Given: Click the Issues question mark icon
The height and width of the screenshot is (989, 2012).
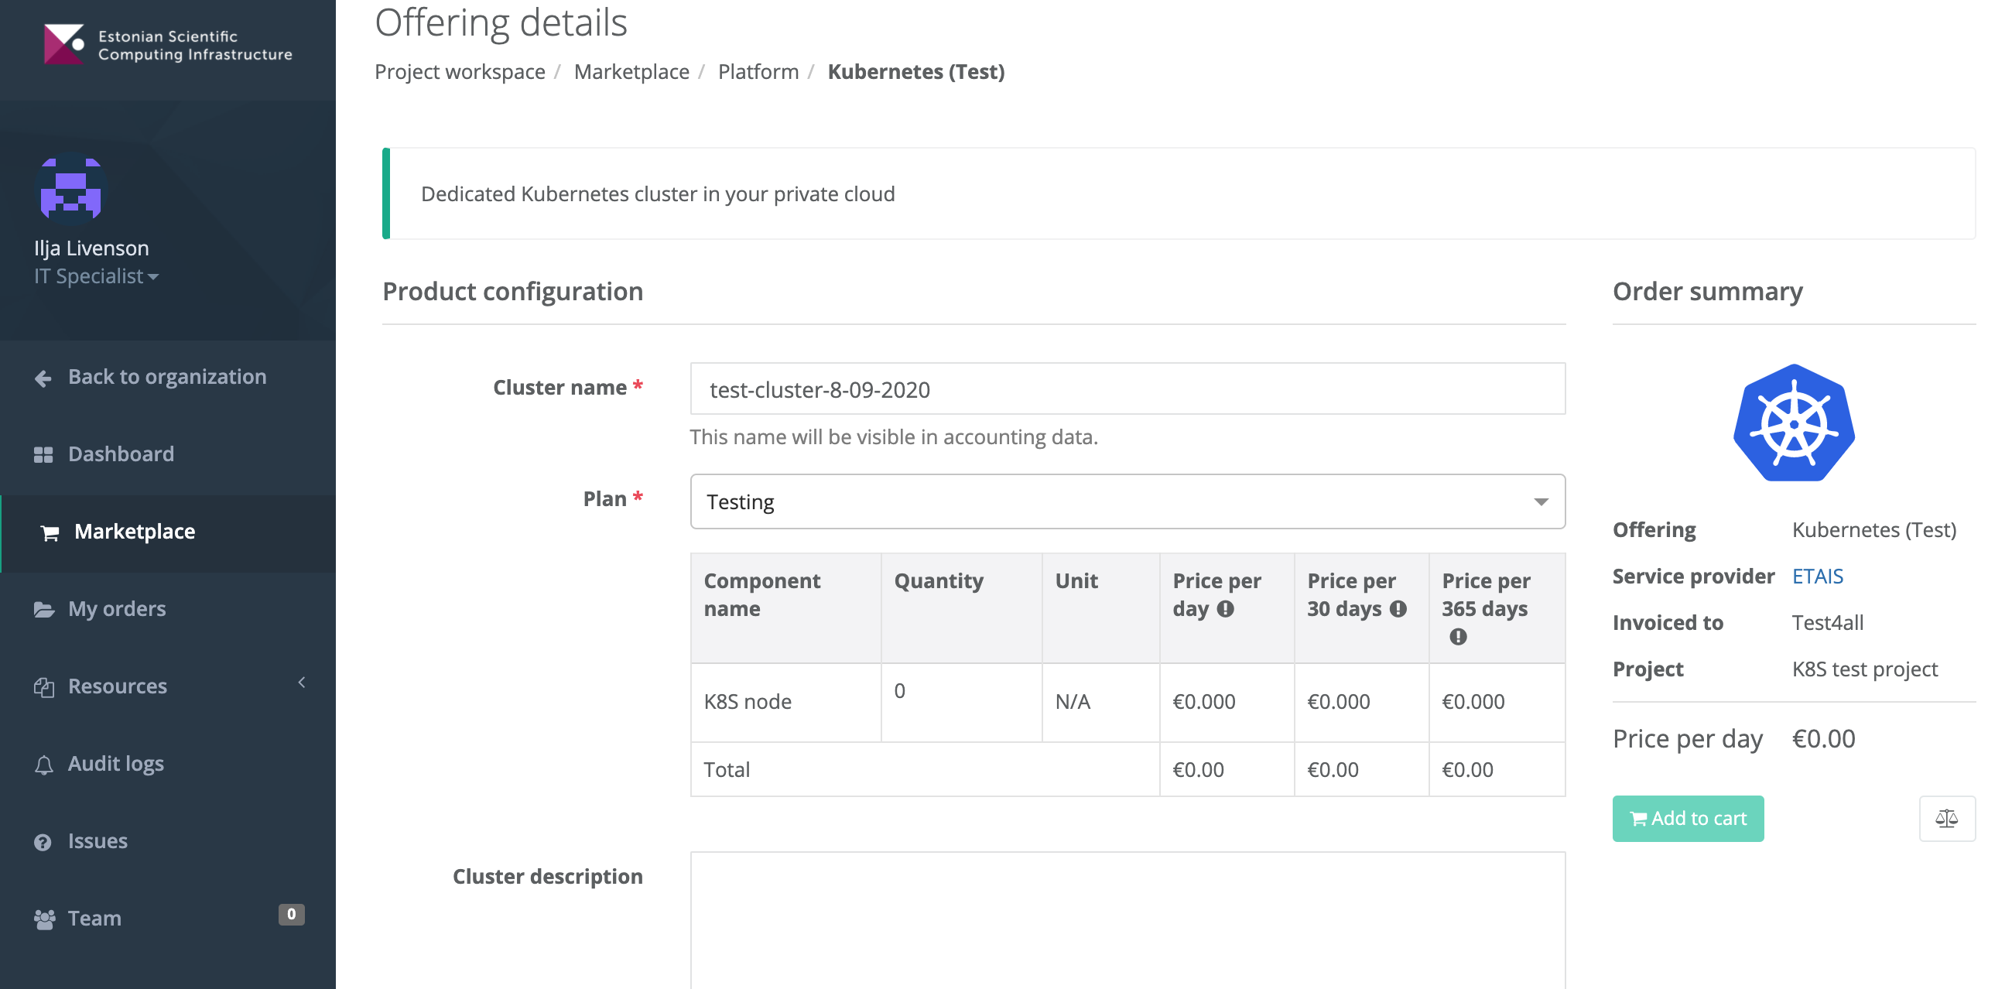Looking at the screenshot, I should point(43,842).
